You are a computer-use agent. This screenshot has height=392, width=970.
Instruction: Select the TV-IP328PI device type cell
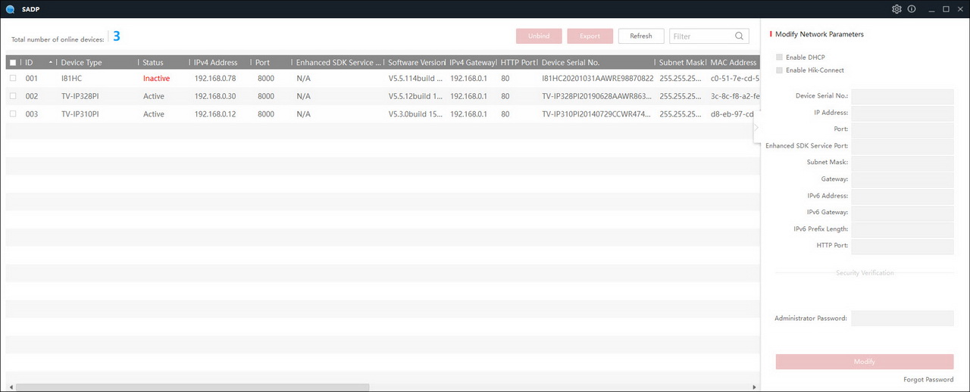click(x=80, y=96)
